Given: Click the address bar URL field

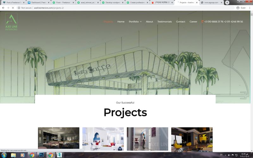Looking at the screenshot, I should coord(126,8).
